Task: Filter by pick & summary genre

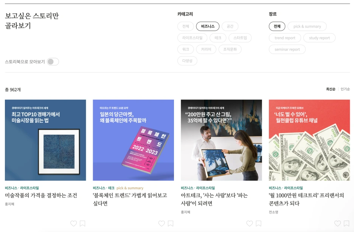Action: coord(307,26)
